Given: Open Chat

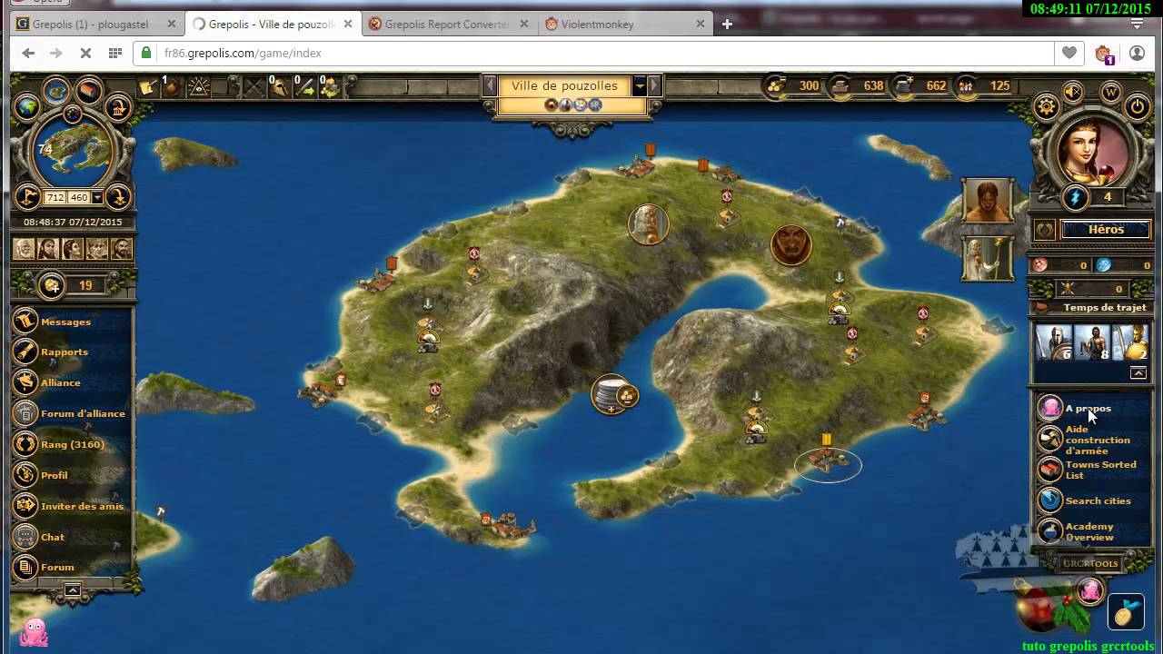Looking at the screenshot, I should (53, 537).
